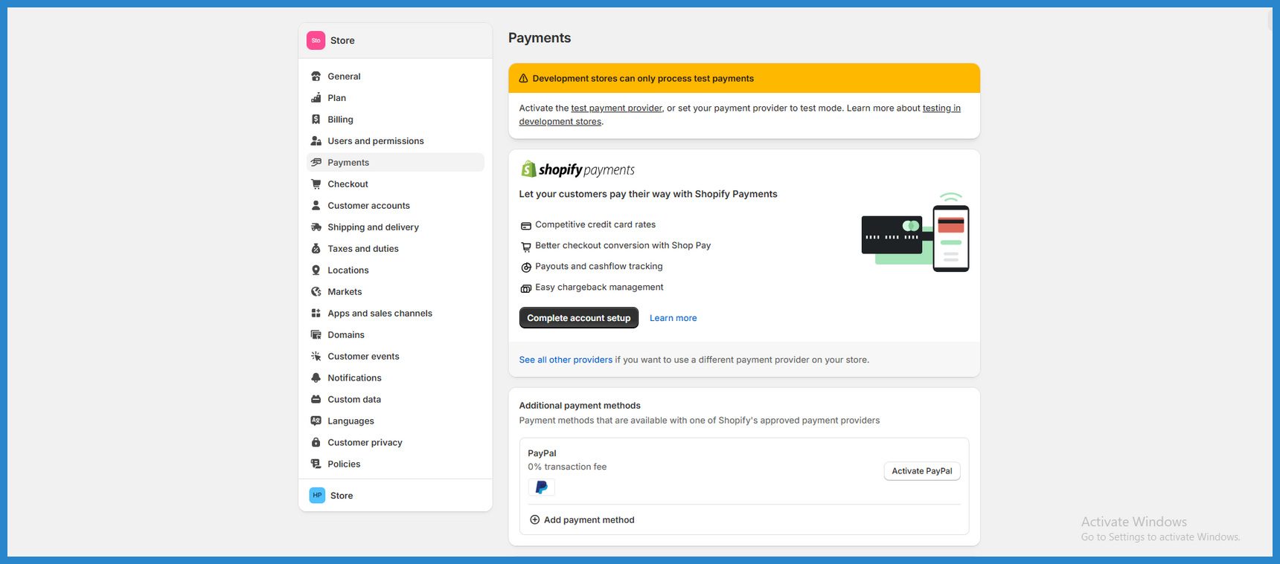Click the Learn more link
The width and height of the screenshot is (1280, 564).
[x=673, y=318]
